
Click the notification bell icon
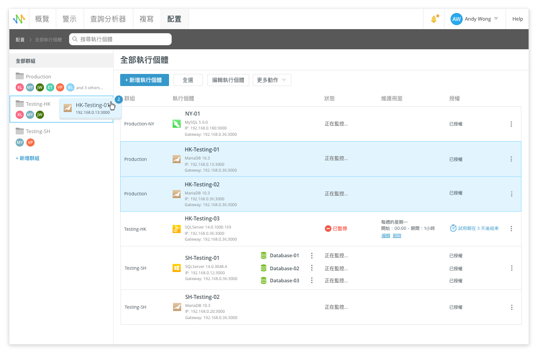coord(434,19)
